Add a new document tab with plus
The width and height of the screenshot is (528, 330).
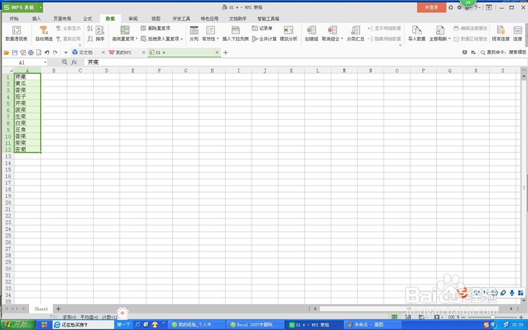(x=226, y=53)
